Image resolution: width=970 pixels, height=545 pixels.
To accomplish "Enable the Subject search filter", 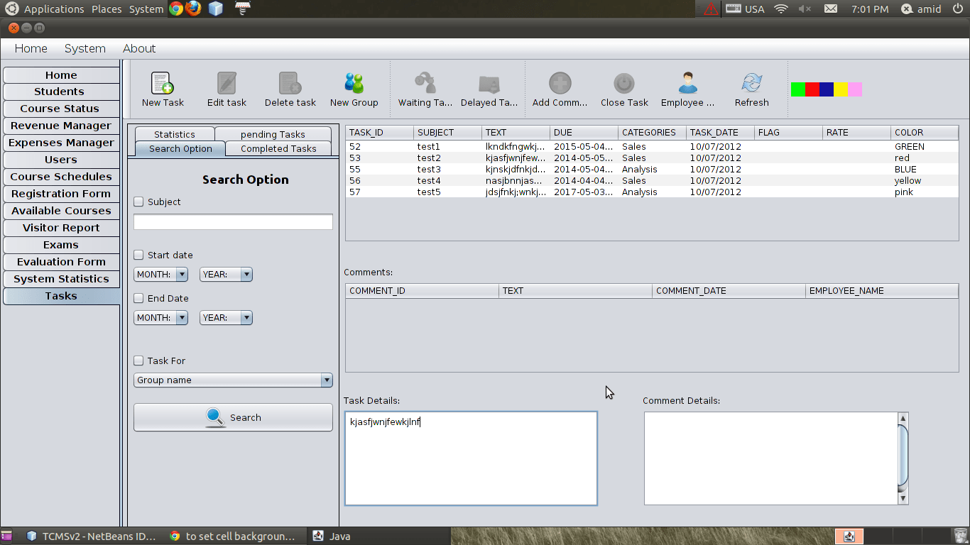I will (138, 202).
